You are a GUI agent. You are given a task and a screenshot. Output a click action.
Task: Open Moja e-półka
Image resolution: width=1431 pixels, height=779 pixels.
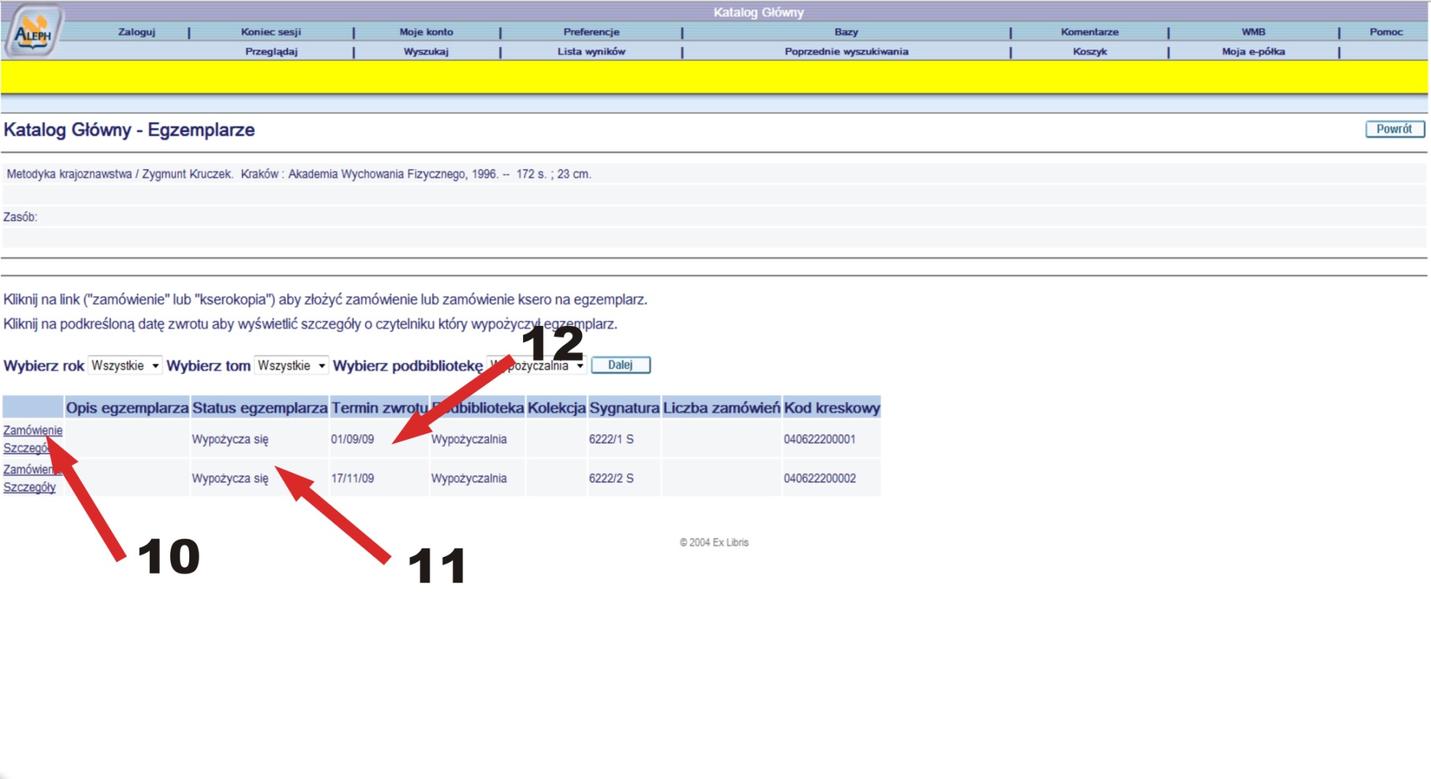[x=1253, y=51]
